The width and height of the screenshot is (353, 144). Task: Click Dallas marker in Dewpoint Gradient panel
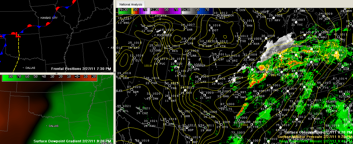click(x=47, y=126)
